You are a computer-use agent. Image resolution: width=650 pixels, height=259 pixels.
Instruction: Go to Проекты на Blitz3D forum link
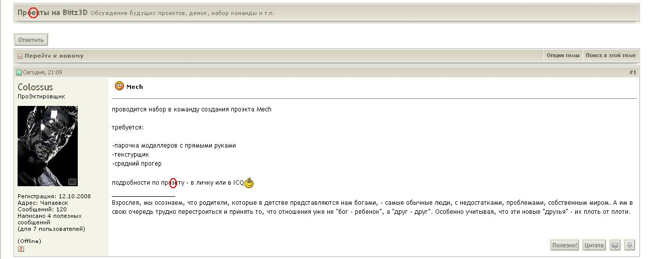coord(53,13)
